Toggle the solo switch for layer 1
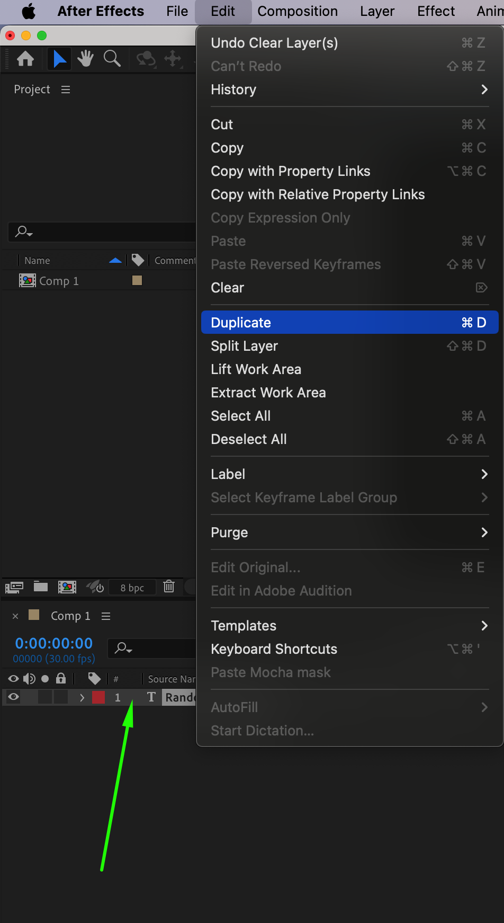504x923 pixels. (45, 697)
